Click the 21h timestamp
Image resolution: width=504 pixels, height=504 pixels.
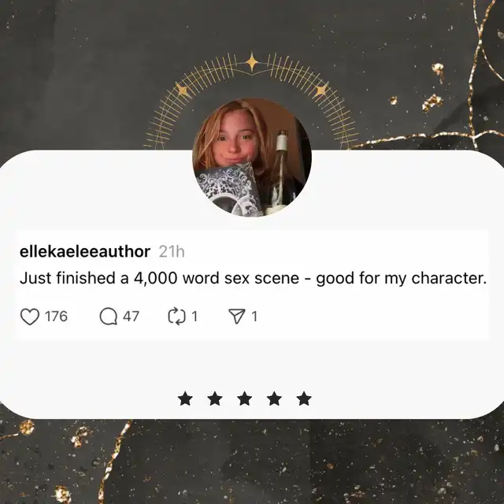click(x=172, y=252)
